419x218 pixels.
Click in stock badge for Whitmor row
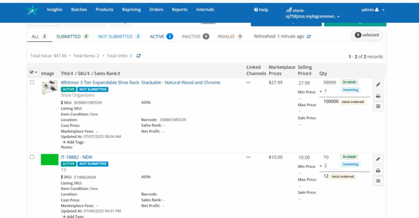coord(349,82)
